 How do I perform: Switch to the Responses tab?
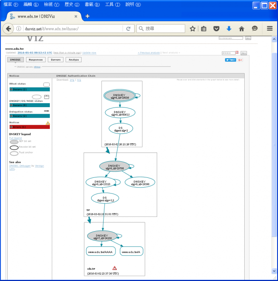pyautogui.click(x=36, y=60)
